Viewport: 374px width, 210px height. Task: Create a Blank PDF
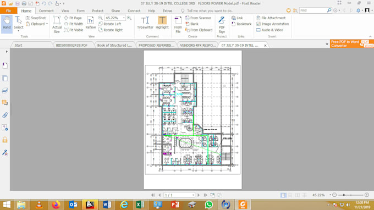(192, 24)
